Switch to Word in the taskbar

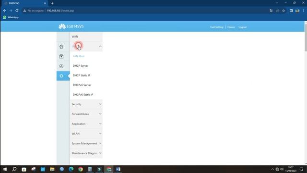118,169
